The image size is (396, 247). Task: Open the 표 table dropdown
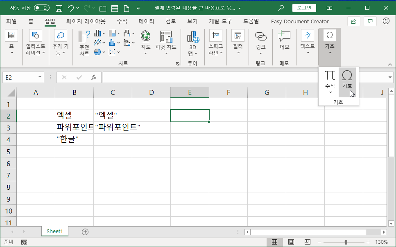tap(11, 42)
